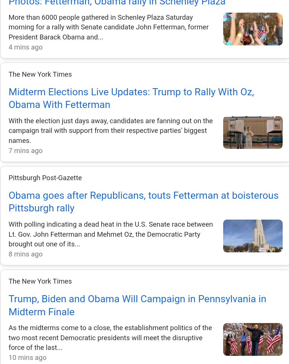Click the snippet about 6000 people gathering

pyautogui.click(x=108, y=27)
